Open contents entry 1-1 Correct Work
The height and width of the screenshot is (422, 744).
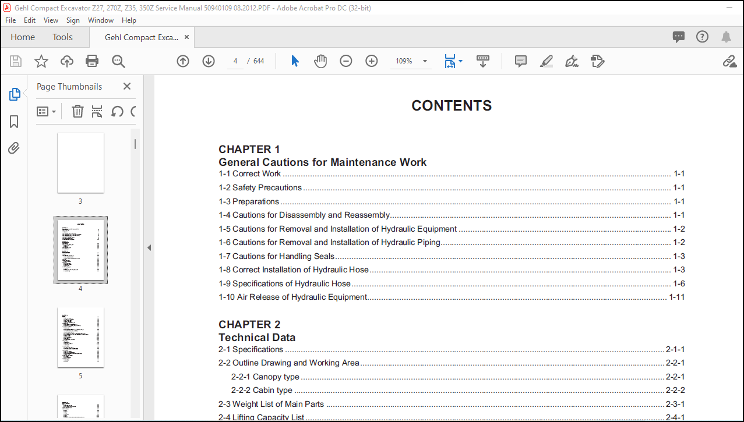452,173
